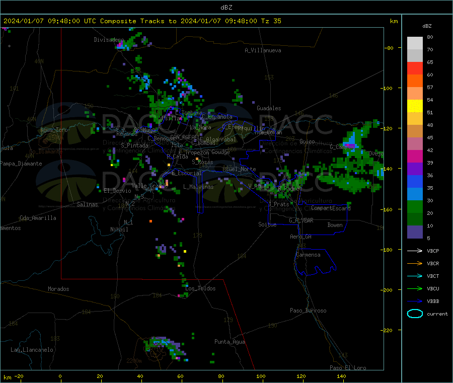Click the 'Pampa_Diamante' map label
The image size is (453, 383).
[21, 164]
